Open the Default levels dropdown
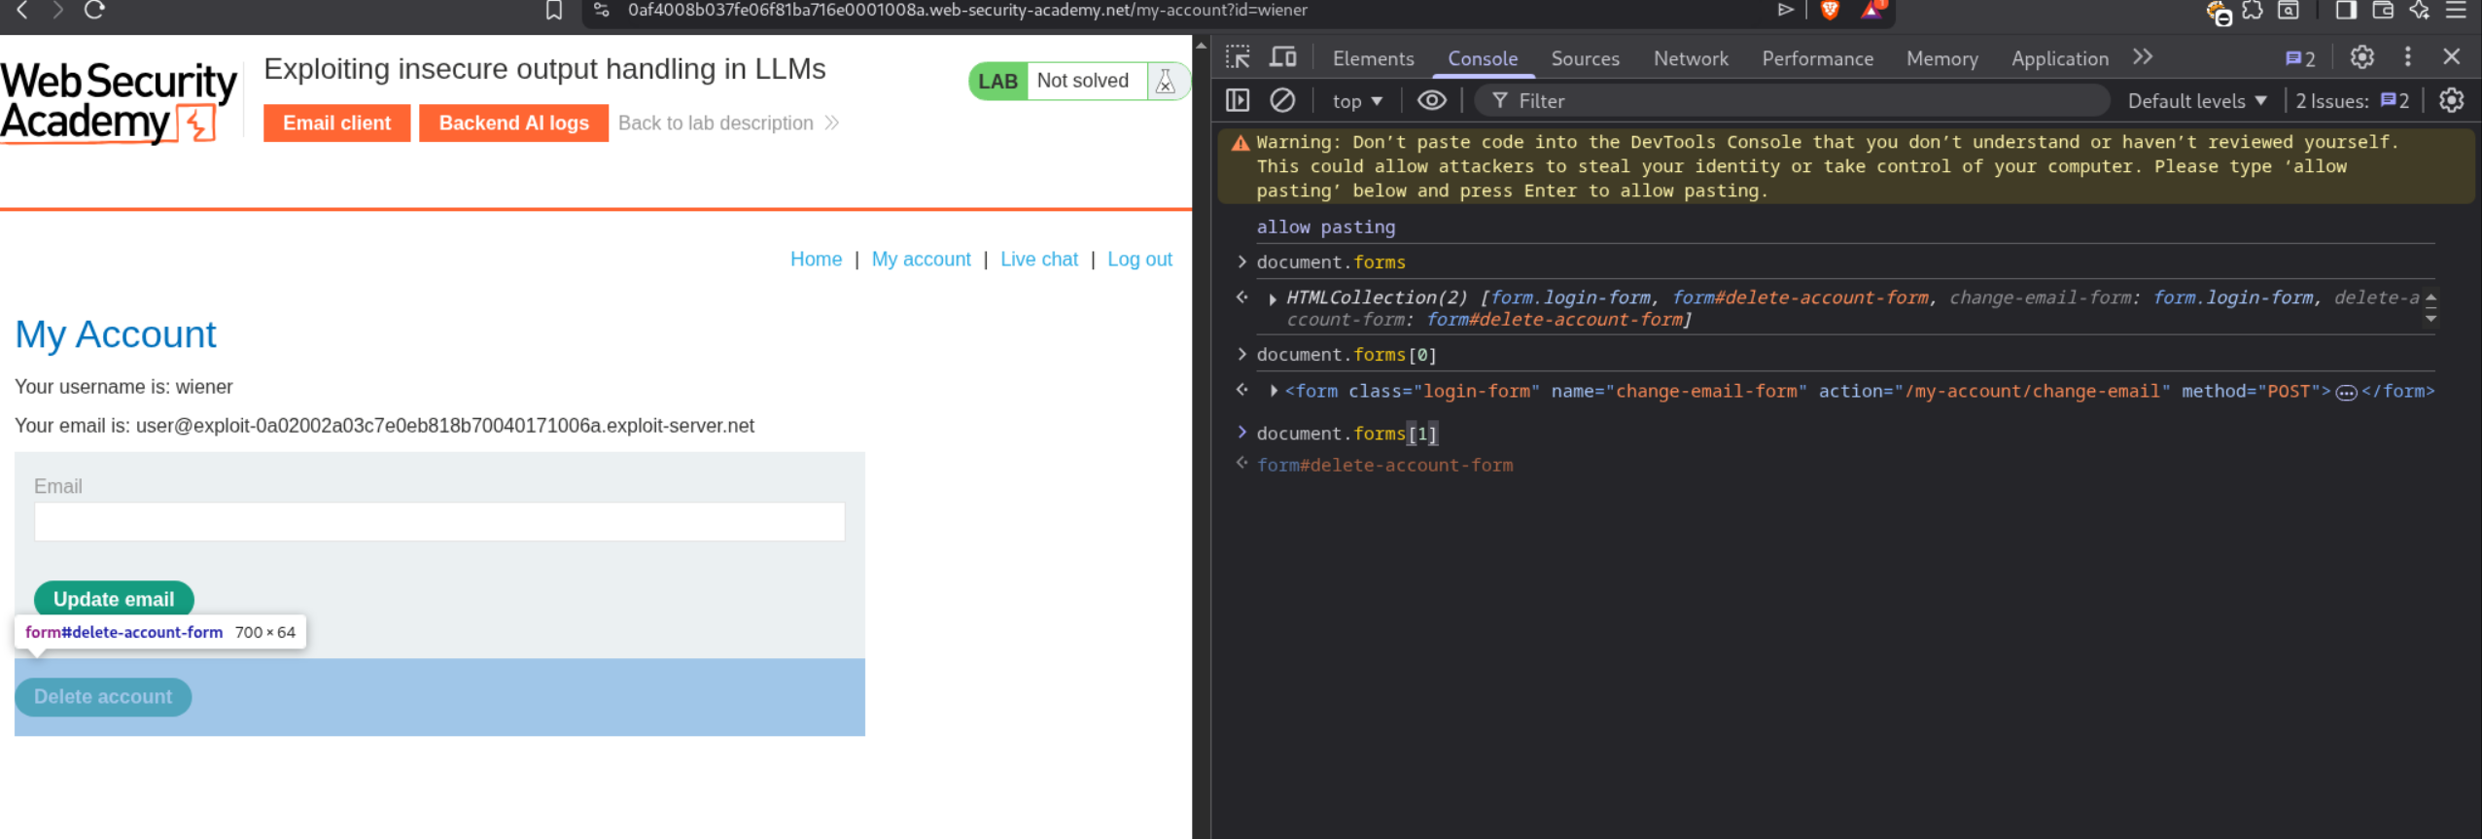The width and height of the screenshot is (2482, 839). pos(2196,101)
